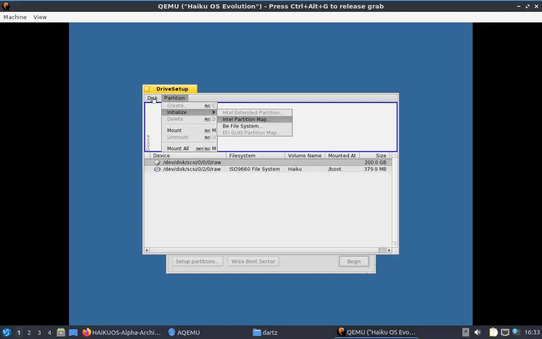
Task: Switch to workspace 3
Action: tap(39, 333)
